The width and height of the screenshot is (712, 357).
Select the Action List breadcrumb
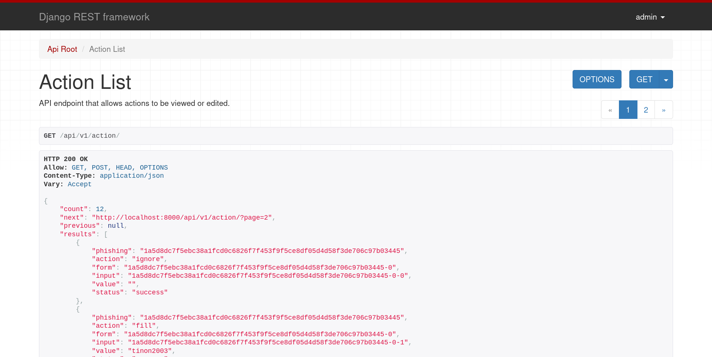point(107,49)
